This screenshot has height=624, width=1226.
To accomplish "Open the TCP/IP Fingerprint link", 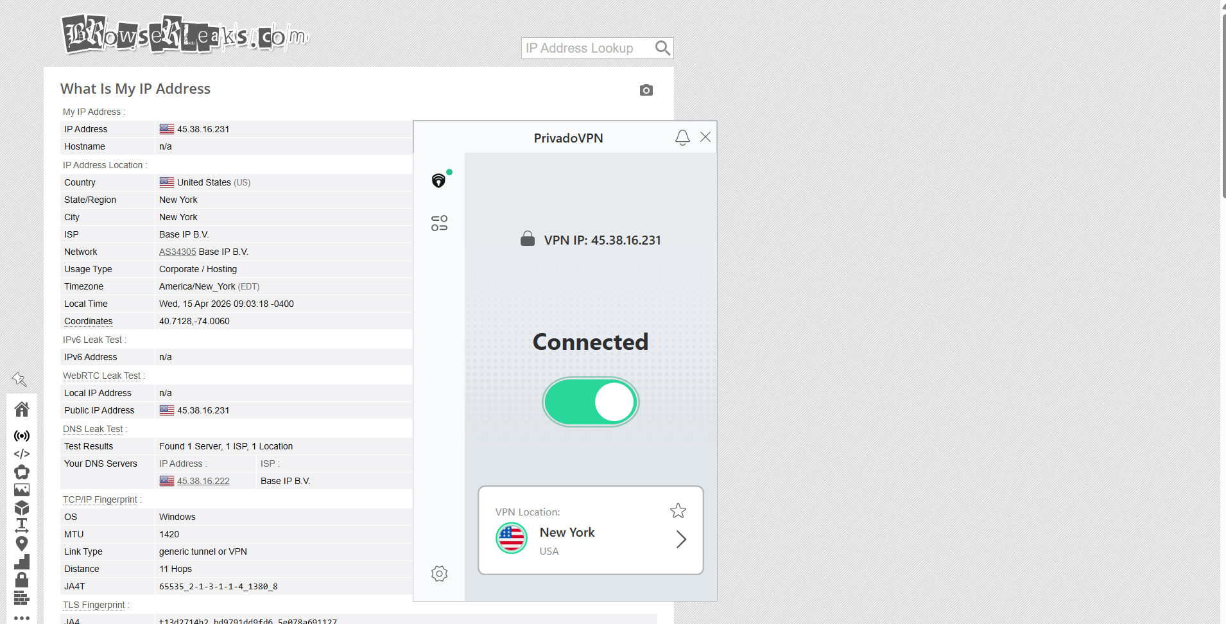I will click(x=100, y=499).
